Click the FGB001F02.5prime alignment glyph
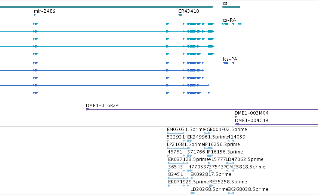This screenshot has width=318, height=195. coord(208,133)
